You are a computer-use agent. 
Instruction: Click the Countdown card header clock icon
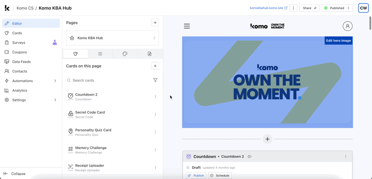click(x=189, y=157)
